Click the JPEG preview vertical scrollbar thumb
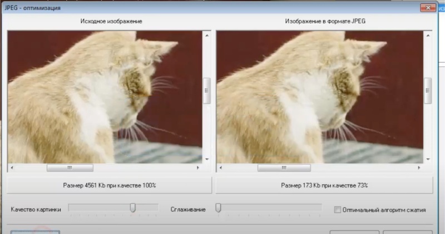The image size is (445, 234). [428, 90]
